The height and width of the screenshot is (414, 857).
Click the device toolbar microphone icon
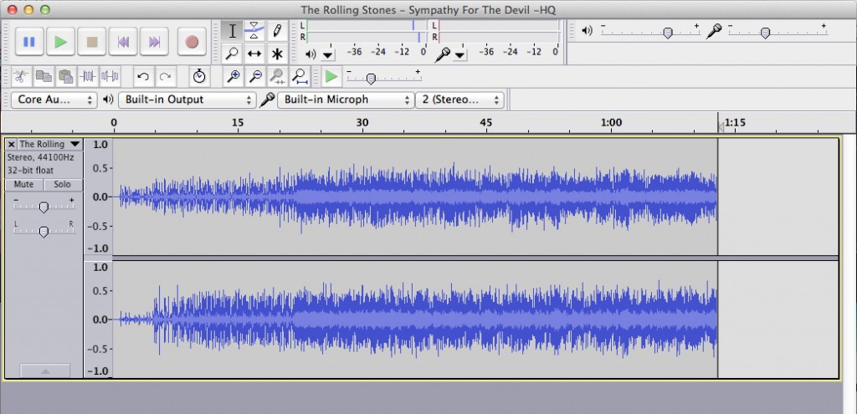coord(267,100)
